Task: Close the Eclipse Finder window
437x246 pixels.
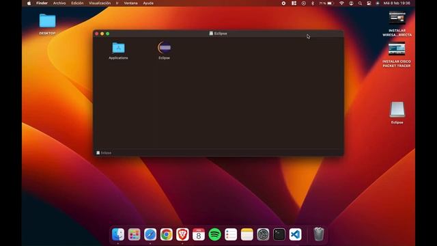Action: pos(97,33)
